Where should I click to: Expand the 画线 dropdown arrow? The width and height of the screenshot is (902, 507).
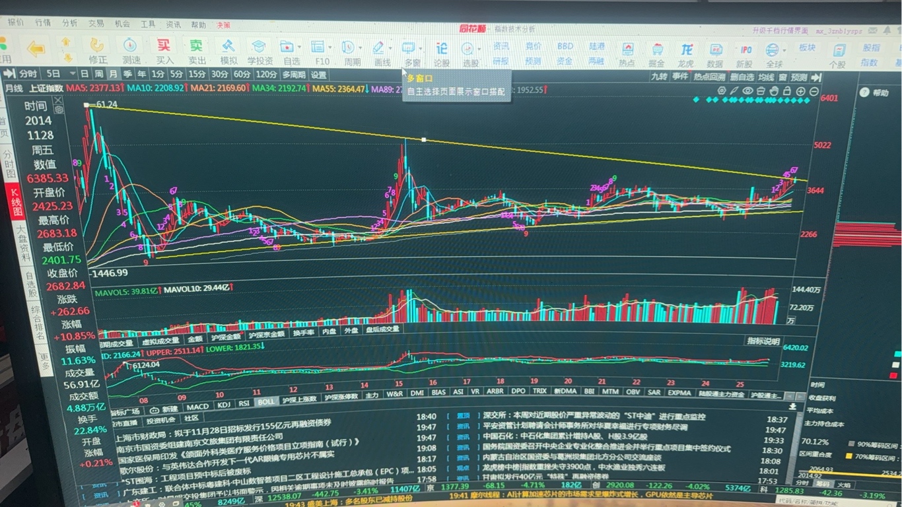pos(390,48)
